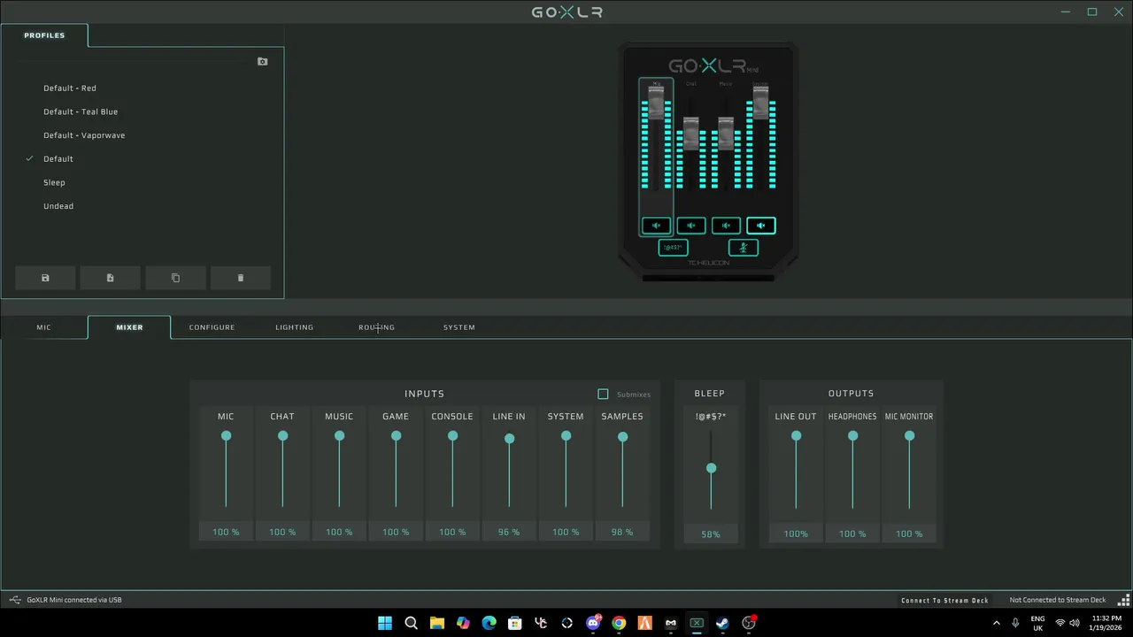Click the SYSTEM input volume slider
Image resolution: width=1133 pixels, height=637 pixels.
(x=566, y=471)
